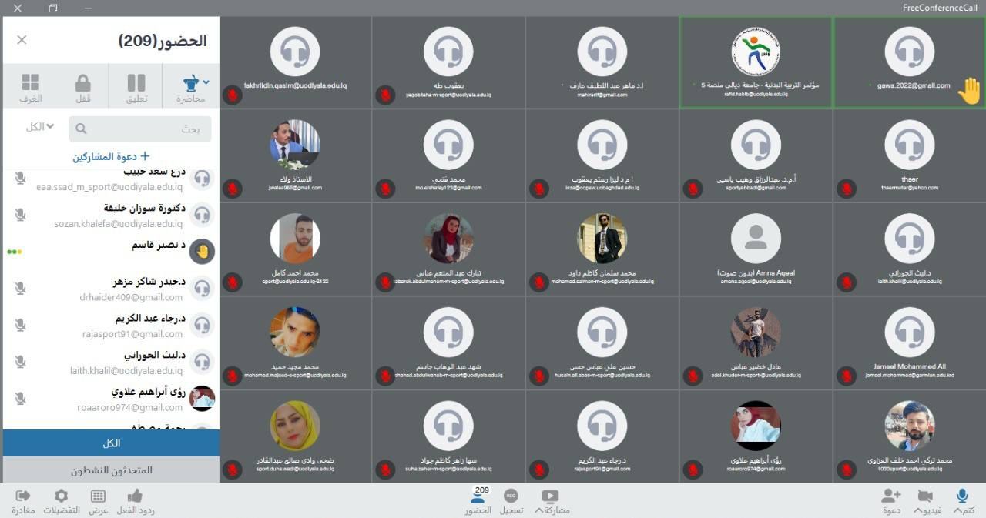Click the raised hand on gawa.2022@gmail.com tile
The image size is (986, 518).
pyautogui.click(x=970, y=92)
